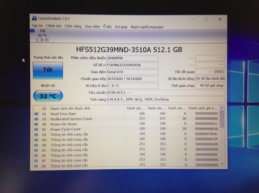Click status icon of Reallocated Sectors Count row
This screenshot has height=193, width=259.
36,119
